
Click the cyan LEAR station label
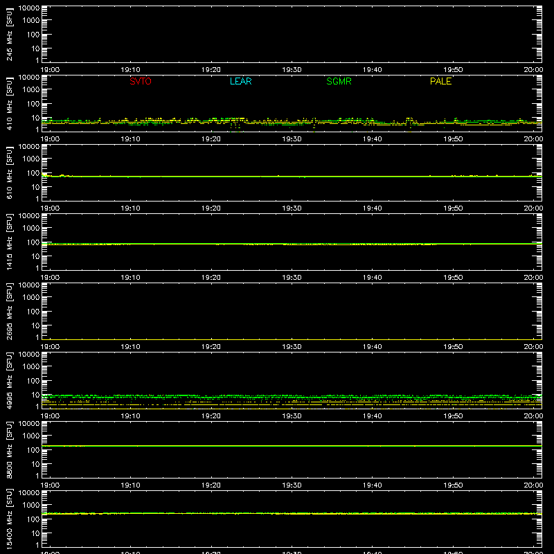(240, 81)
